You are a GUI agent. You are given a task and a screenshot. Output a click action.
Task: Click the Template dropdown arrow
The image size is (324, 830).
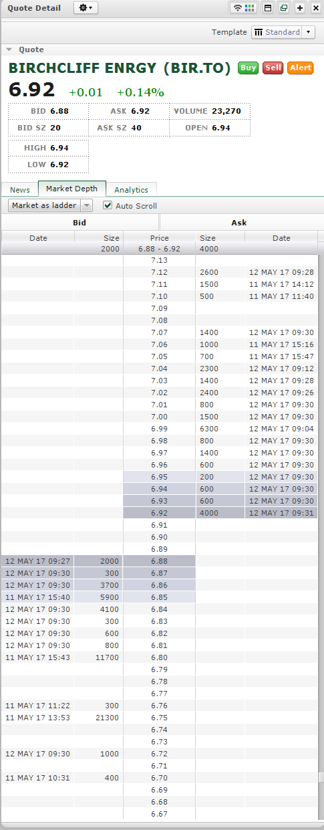pos(308,32)
